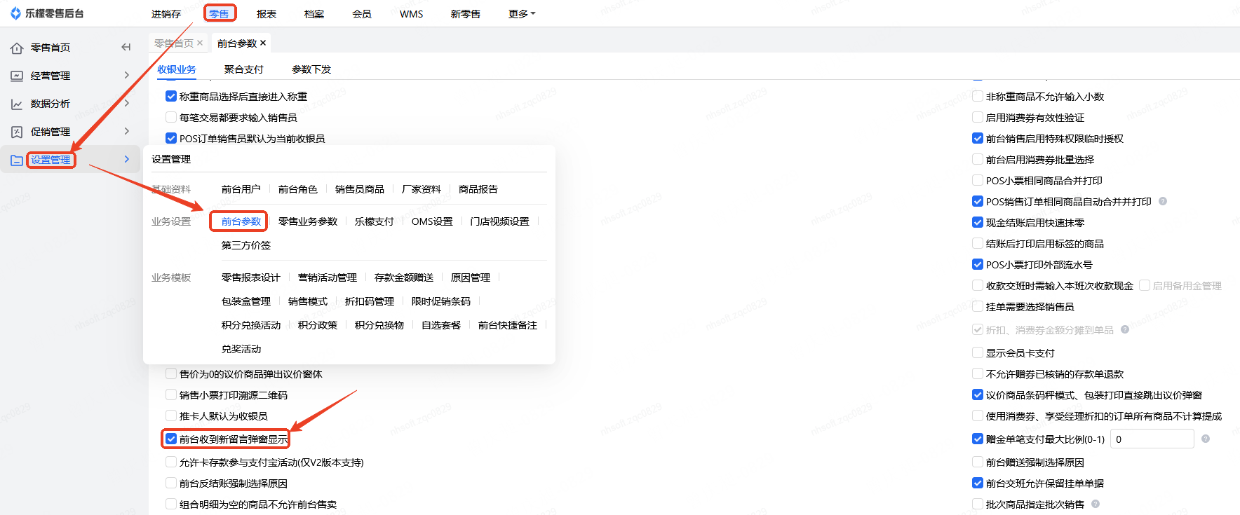Open the 新零售 top menu

(x=466, y=14)
